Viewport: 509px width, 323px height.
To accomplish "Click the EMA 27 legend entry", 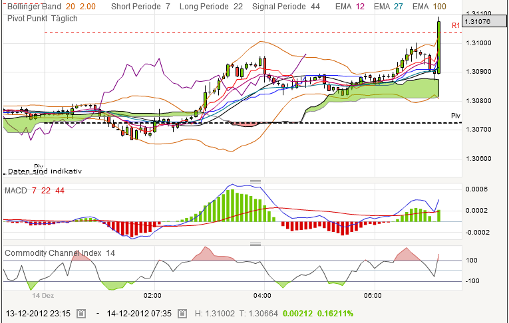I will pos(389,7).
